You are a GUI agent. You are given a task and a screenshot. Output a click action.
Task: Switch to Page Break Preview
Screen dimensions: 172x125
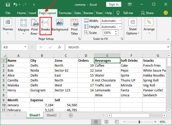click(117, 122)
